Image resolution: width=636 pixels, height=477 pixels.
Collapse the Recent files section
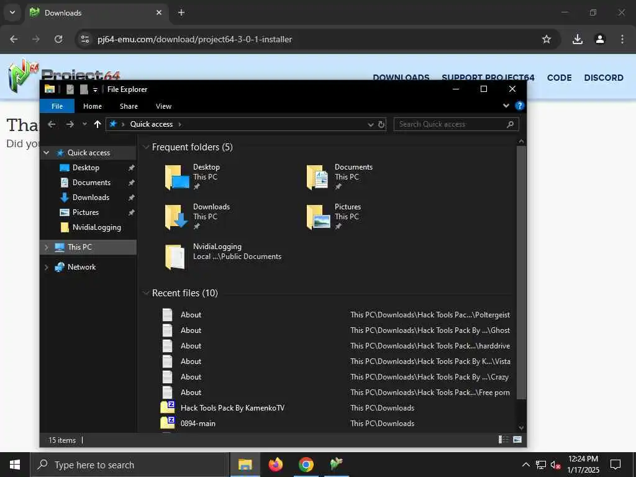click(x=146, y=293)
